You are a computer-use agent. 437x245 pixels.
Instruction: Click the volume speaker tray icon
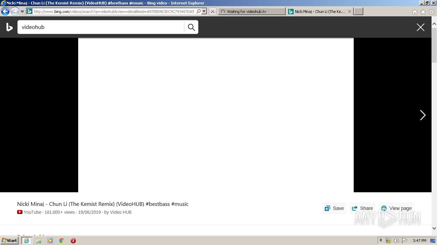(x=396, y=241)
